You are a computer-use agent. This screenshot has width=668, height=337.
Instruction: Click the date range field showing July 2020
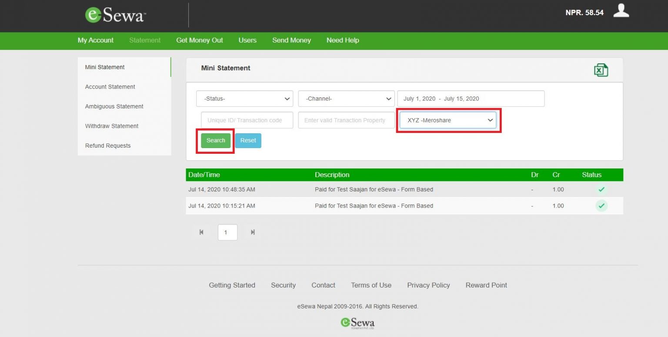(x=471, y=99)
